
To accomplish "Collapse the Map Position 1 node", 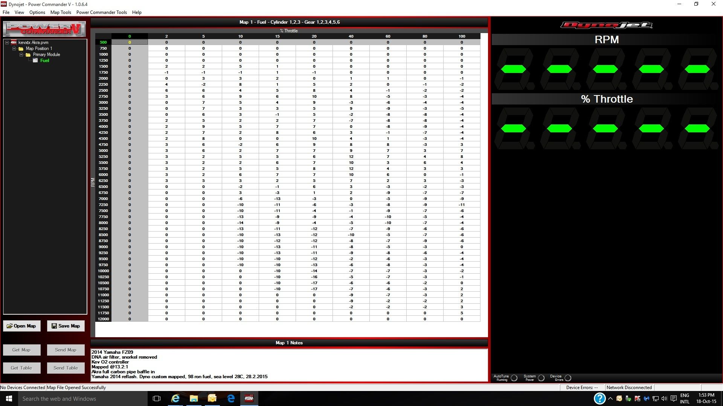I will pyautogui.click(x=14, y=48).
